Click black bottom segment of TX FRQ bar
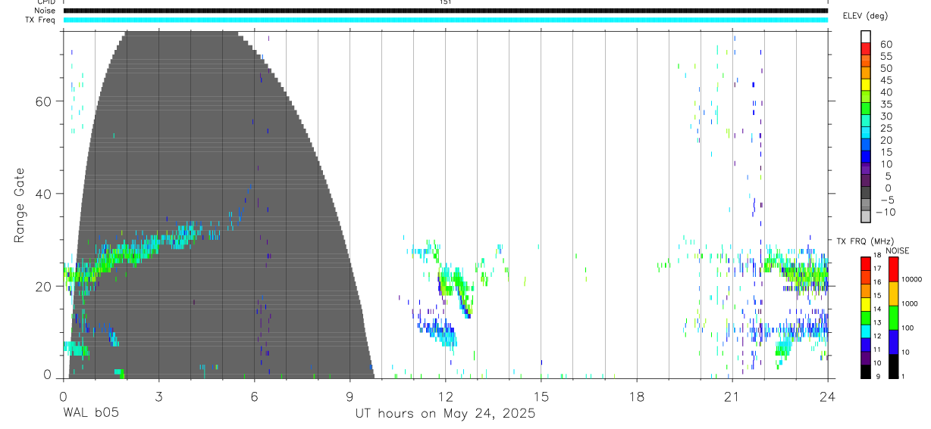Screen dimensions: 931x429 click(866, 371)
